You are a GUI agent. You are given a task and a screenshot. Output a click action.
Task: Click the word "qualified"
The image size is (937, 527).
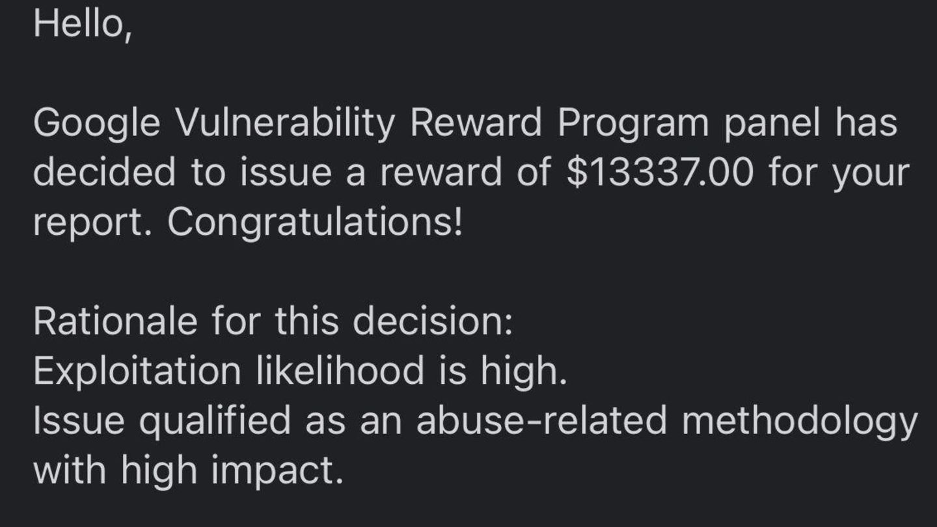215,420
